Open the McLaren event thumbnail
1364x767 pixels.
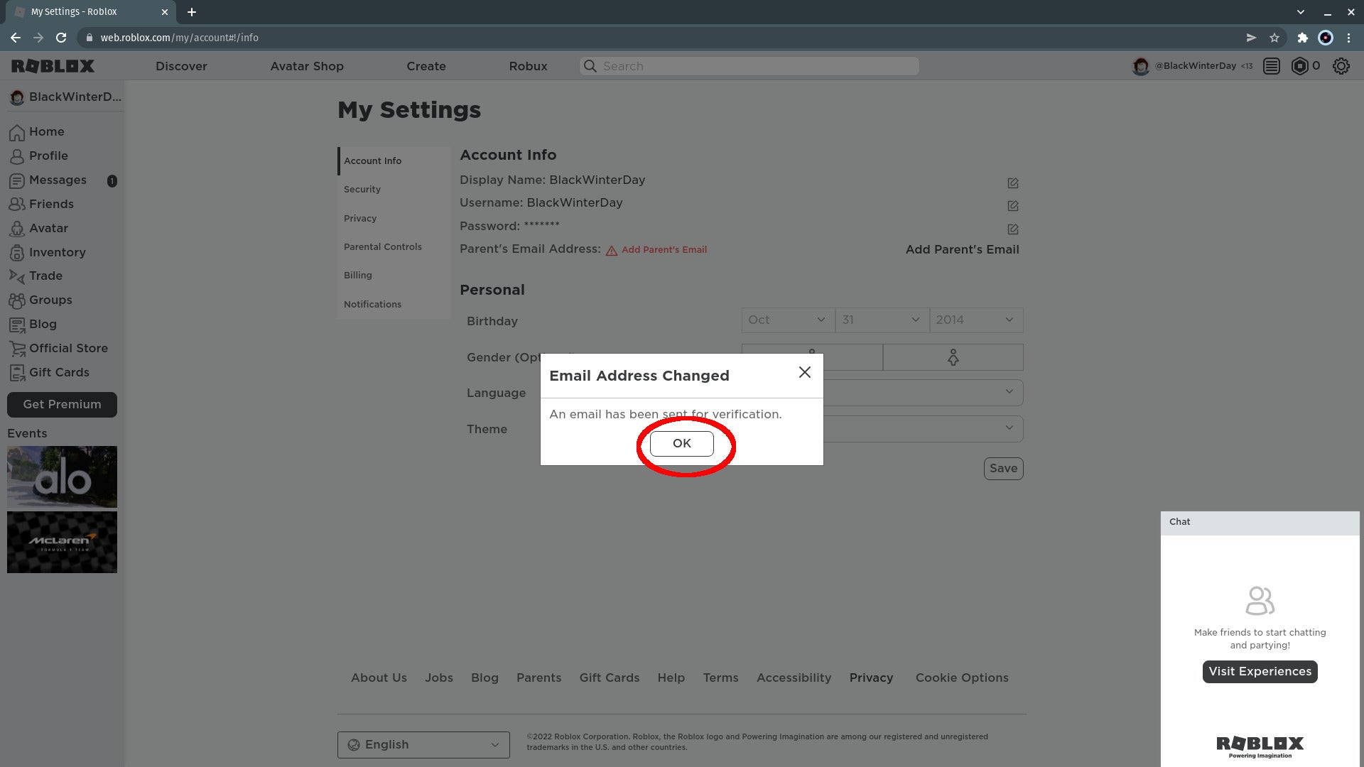62,543
